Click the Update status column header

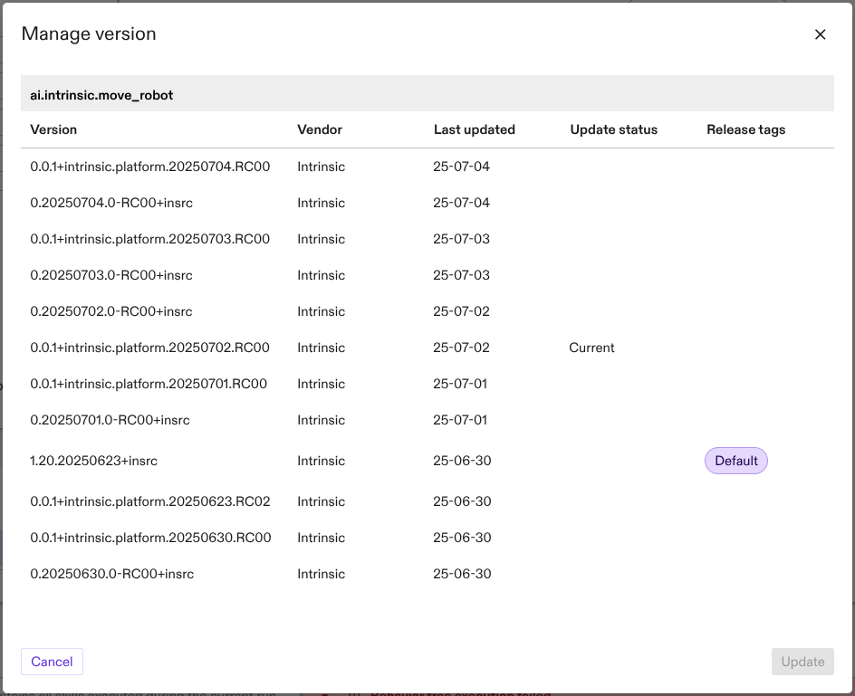pos(613,129)
